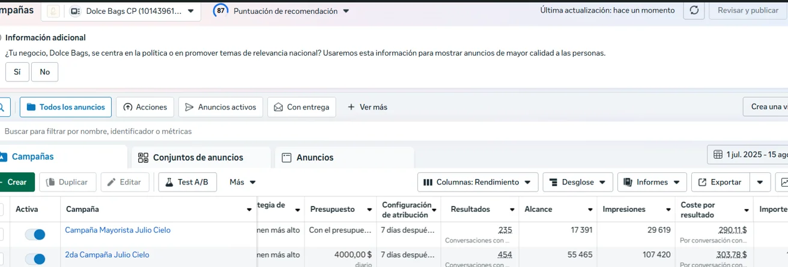
Task: Click the Anuncios tab window icon
Action: coord(286,158)
